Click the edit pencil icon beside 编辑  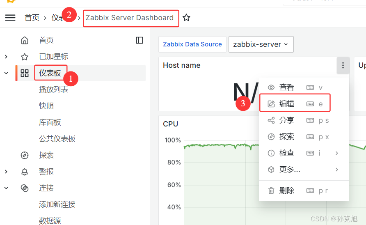[271, 104]
